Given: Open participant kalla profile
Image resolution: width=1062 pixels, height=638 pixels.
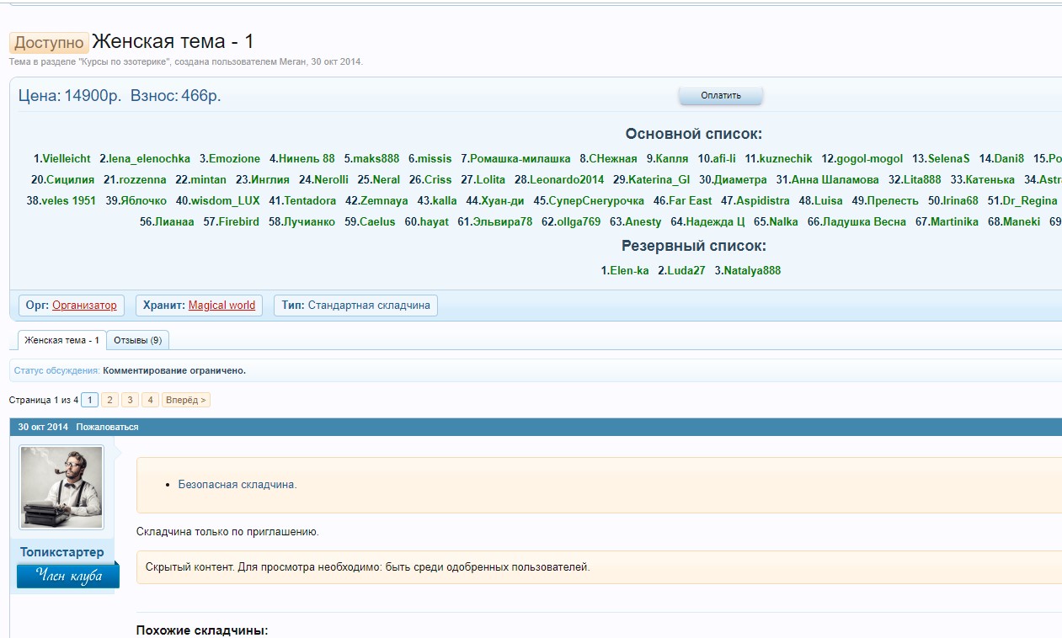Looking at the screenshot, I should 445,200.
